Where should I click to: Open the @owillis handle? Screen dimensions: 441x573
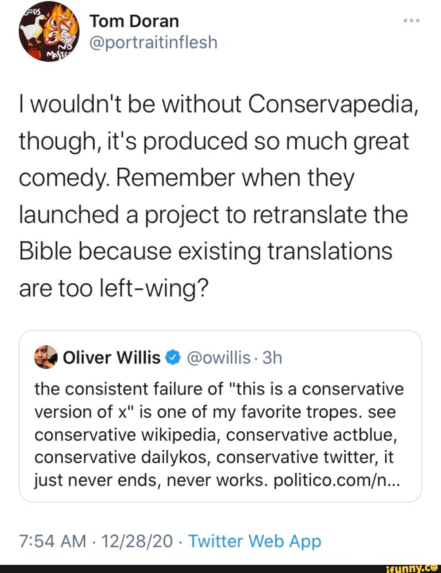218,358
